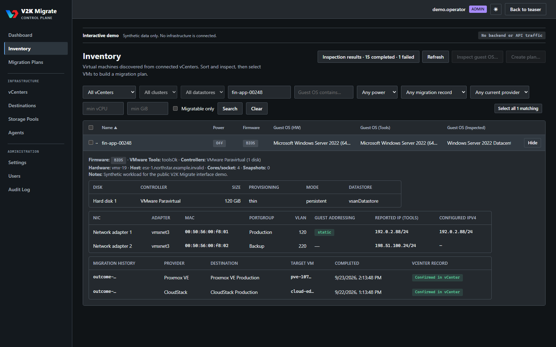This screenshot has height=347, width=556.
Task: Open the All datastores dropdown
Action: (203, 92)
